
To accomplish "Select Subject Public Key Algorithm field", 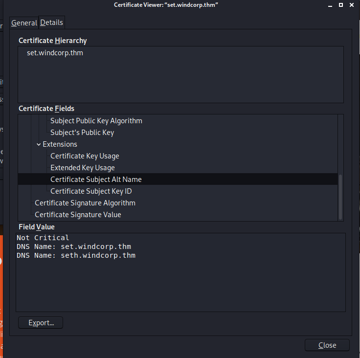I will tap(96, 121).
